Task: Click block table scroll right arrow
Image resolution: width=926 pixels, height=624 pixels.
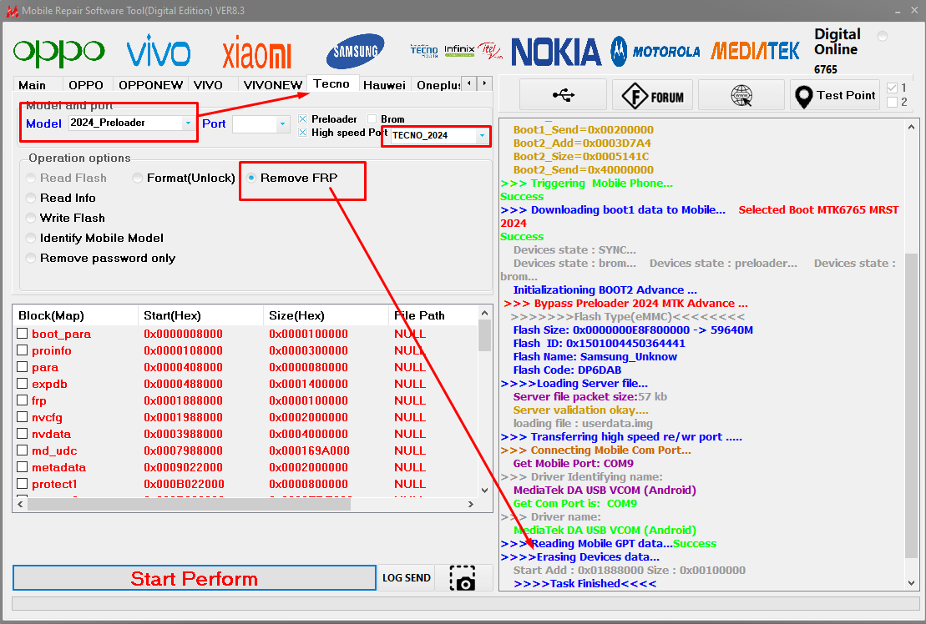Action: 471,504
